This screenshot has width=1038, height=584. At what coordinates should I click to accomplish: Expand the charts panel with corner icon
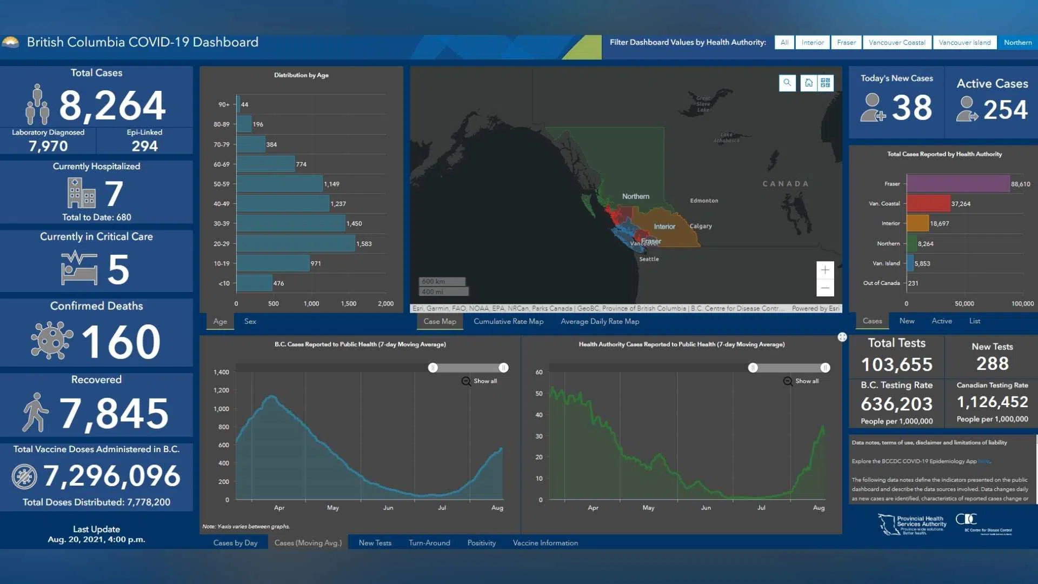coord(842,337)
